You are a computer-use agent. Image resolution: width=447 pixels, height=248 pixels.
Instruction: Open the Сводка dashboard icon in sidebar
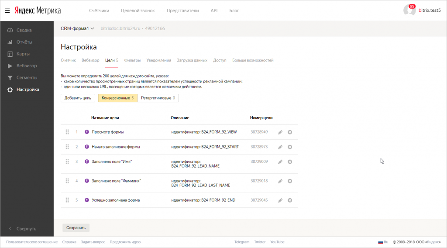pos(10,30)
